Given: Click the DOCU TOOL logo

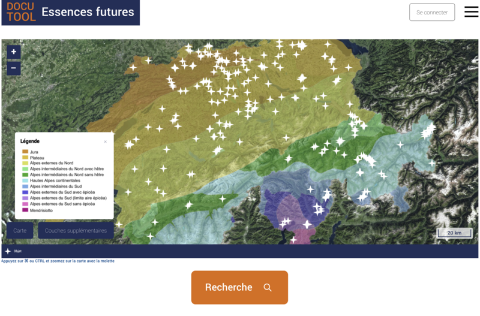Looking at the screenshot, I should pyautogui.click(x=22, y=12).
